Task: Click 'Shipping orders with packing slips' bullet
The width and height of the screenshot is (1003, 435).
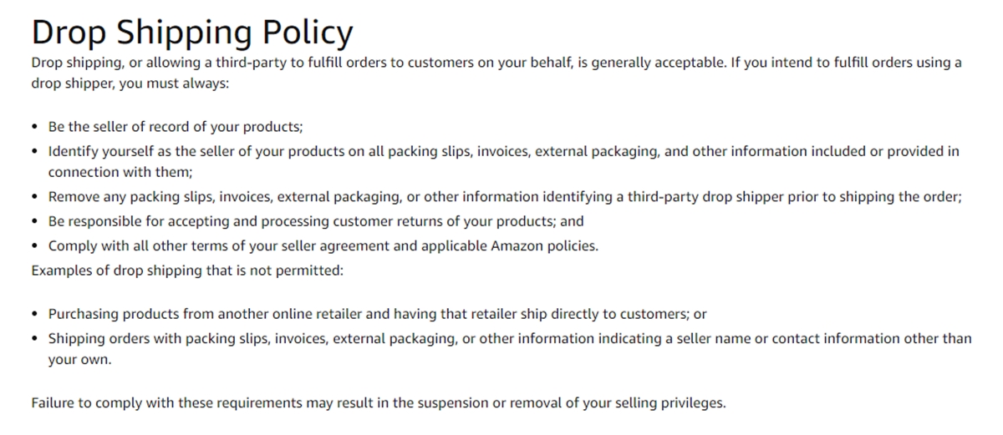Action: [510, 348]
